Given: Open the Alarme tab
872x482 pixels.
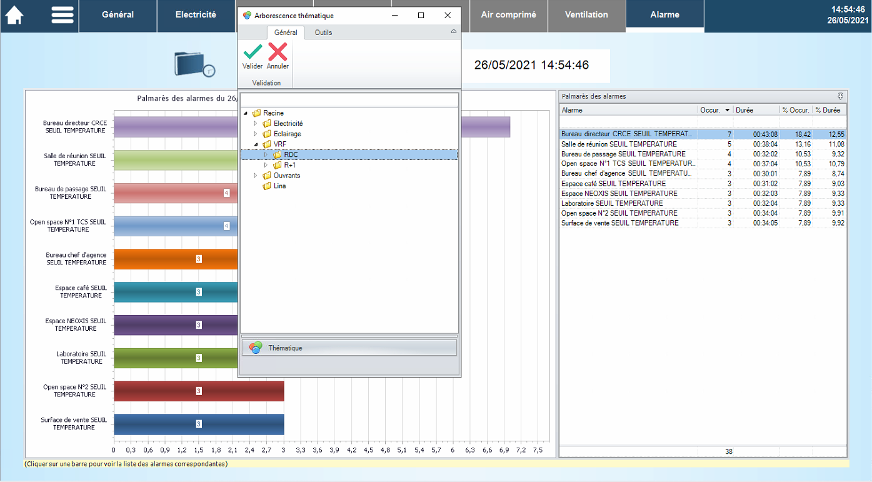Looking at the screenshot, I should 664,15.
